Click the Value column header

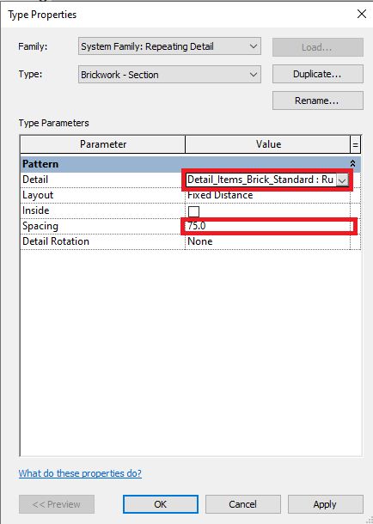[268, 144]
